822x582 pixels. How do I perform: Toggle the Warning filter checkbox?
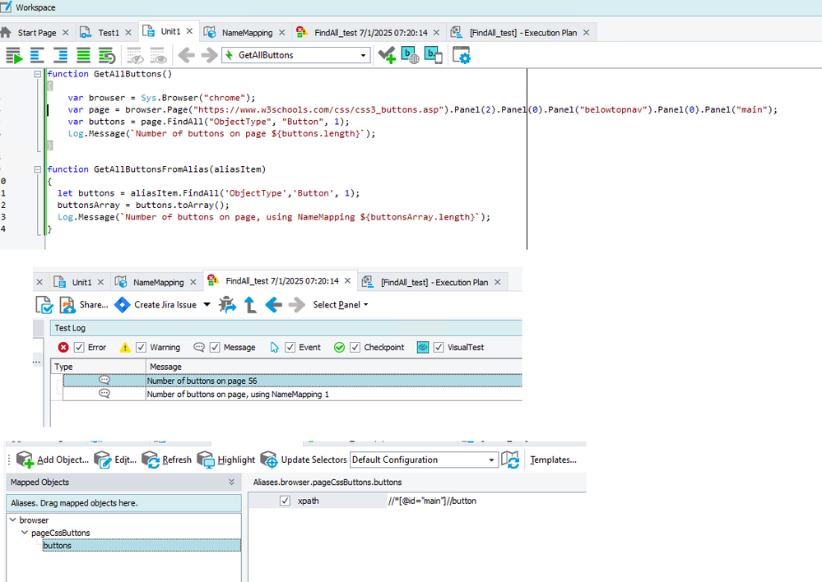point(142,348)
